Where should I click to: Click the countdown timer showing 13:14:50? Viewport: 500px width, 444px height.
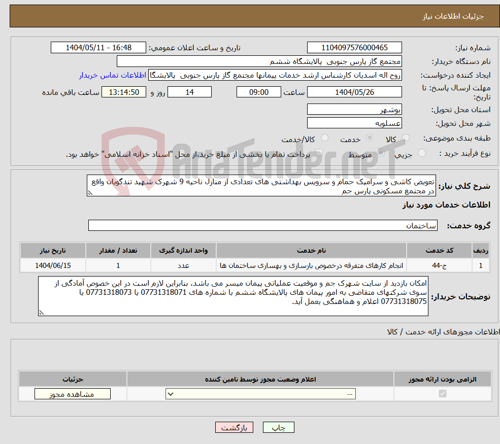[124, 92]
